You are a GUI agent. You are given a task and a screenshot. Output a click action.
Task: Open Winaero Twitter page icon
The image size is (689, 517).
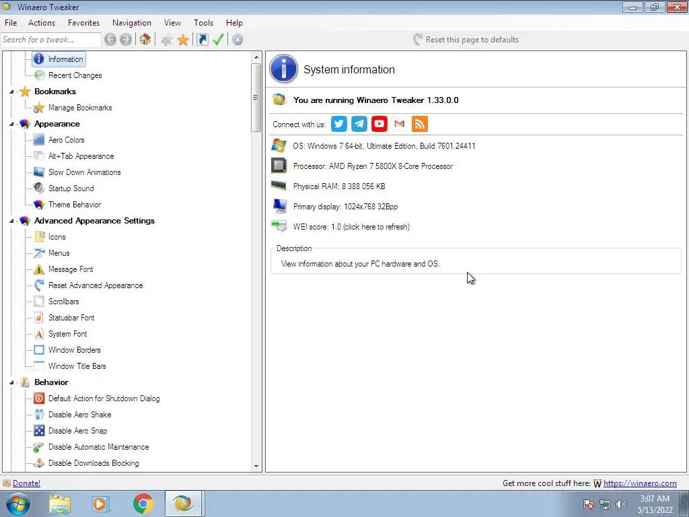point(339,124)
